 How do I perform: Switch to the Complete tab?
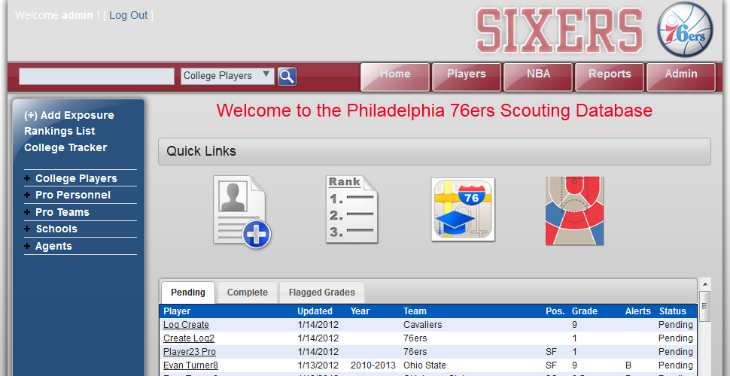click(x=247, y=293)
